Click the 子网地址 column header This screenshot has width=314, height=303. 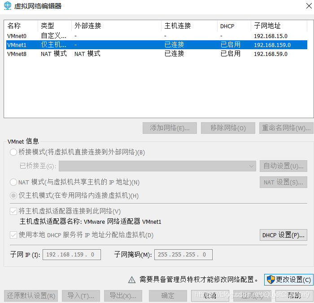(x=279, y=26)
